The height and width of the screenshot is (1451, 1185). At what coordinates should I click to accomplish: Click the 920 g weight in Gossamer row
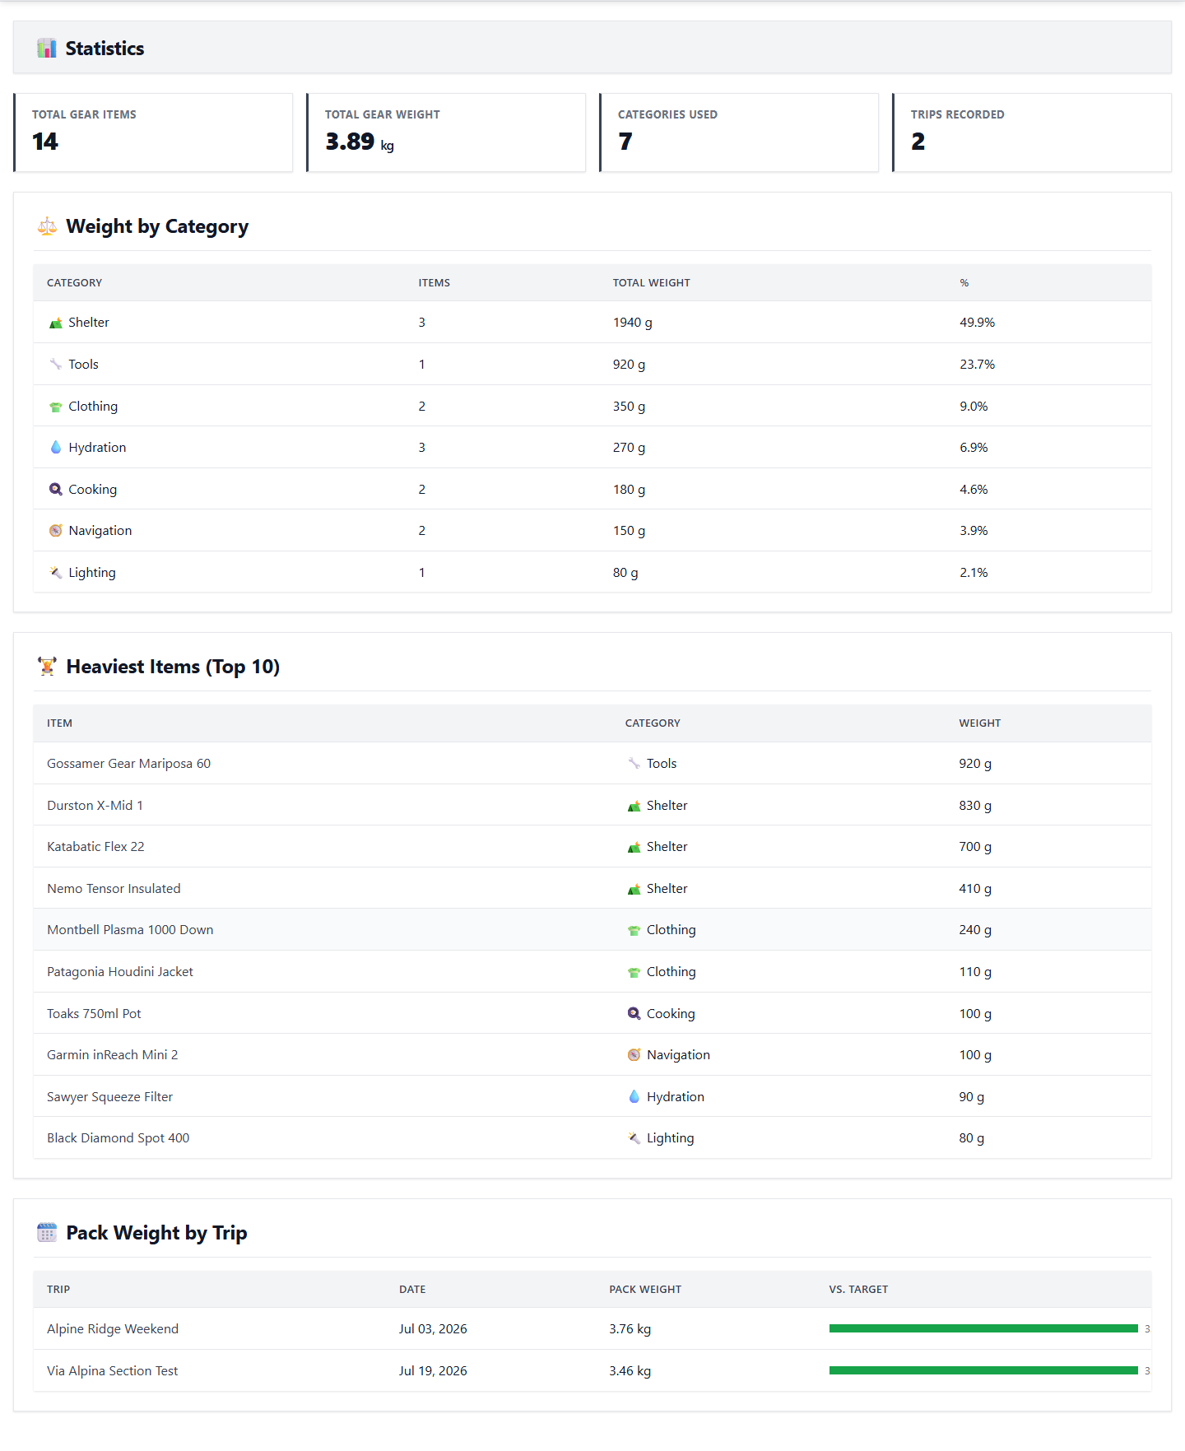click(975, 764)
